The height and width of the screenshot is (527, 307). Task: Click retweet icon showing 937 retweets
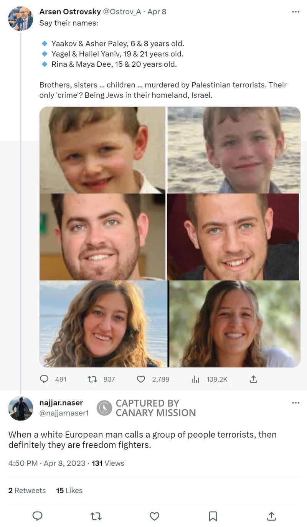click(x=92, y=379)
